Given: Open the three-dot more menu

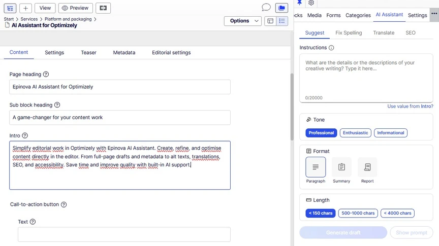Looking at the screenshot, I should tap(434, 14).
